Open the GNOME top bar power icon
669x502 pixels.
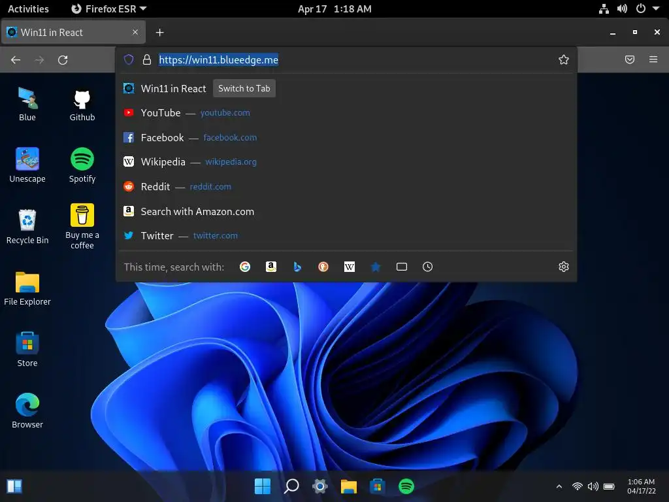[641, 8]
